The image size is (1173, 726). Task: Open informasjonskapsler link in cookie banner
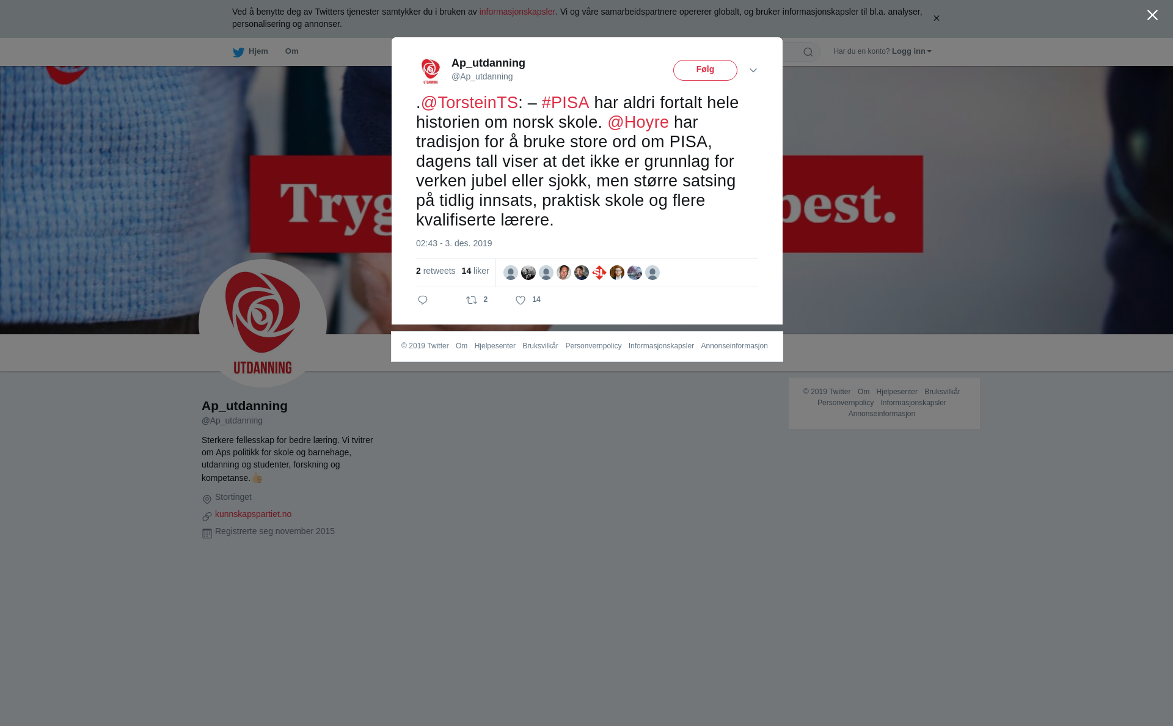517,12
